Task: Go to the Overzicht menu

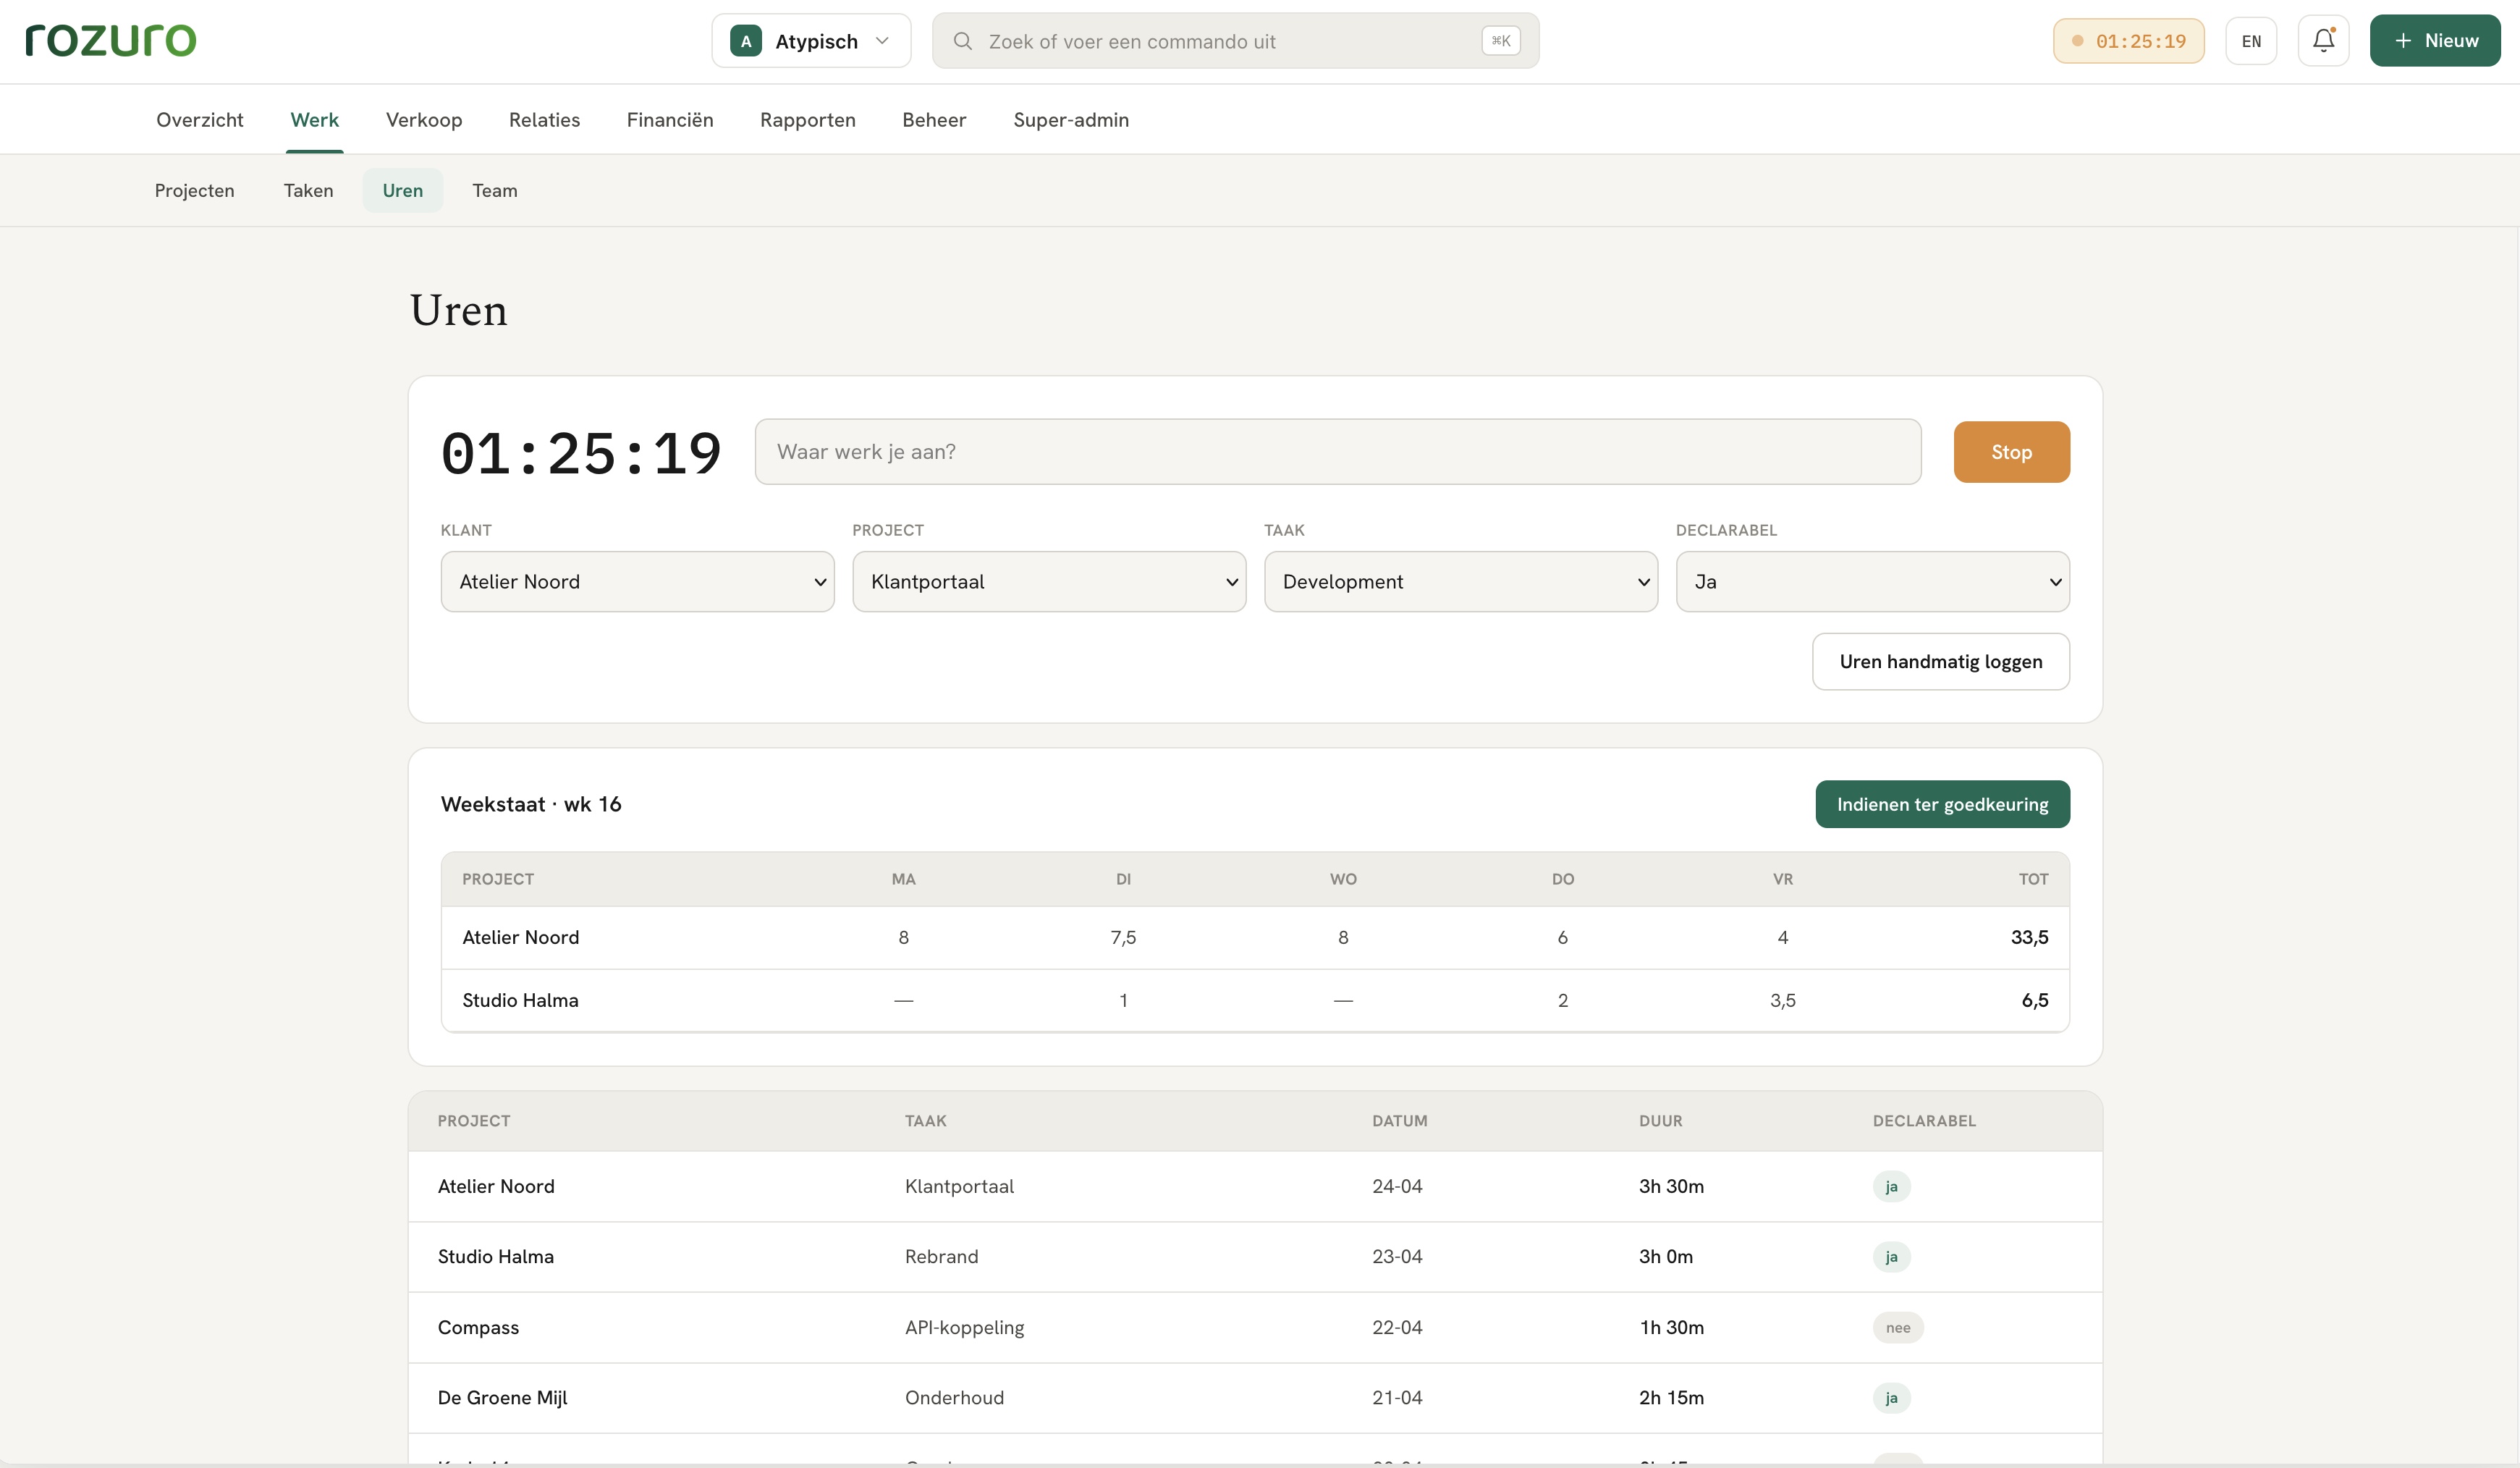Action: pyautogui.click(x=200, y=120)
